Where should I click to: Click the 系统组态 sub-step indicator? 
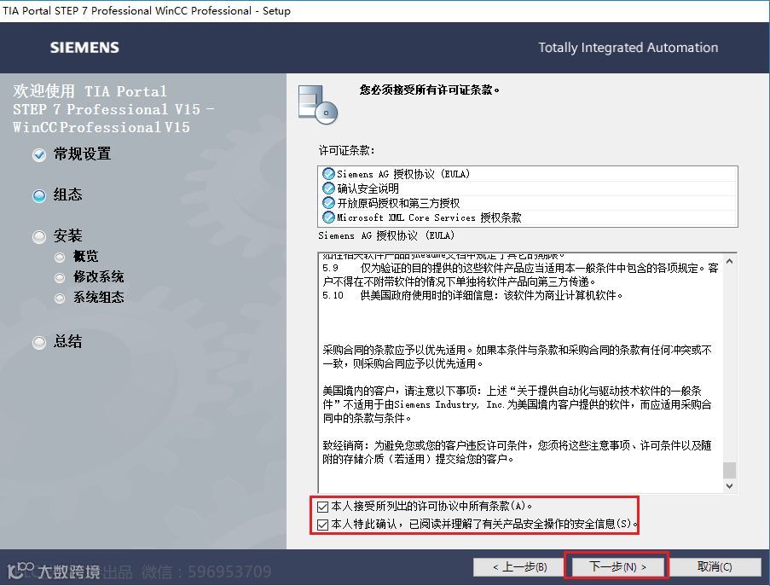tap(60, 299)
